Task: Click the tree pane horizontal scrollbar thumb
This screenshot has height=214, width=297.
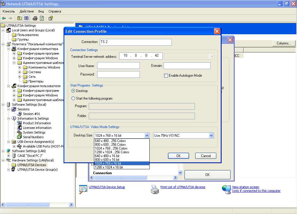Action: pos(28,204)
